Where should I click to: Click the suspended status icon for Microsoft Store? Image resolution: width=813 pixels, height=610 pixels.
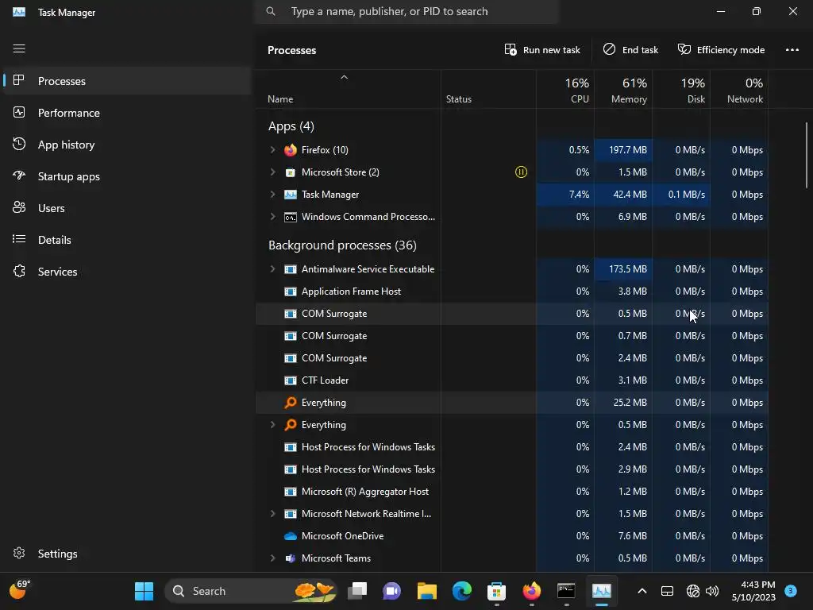point(521,172)
